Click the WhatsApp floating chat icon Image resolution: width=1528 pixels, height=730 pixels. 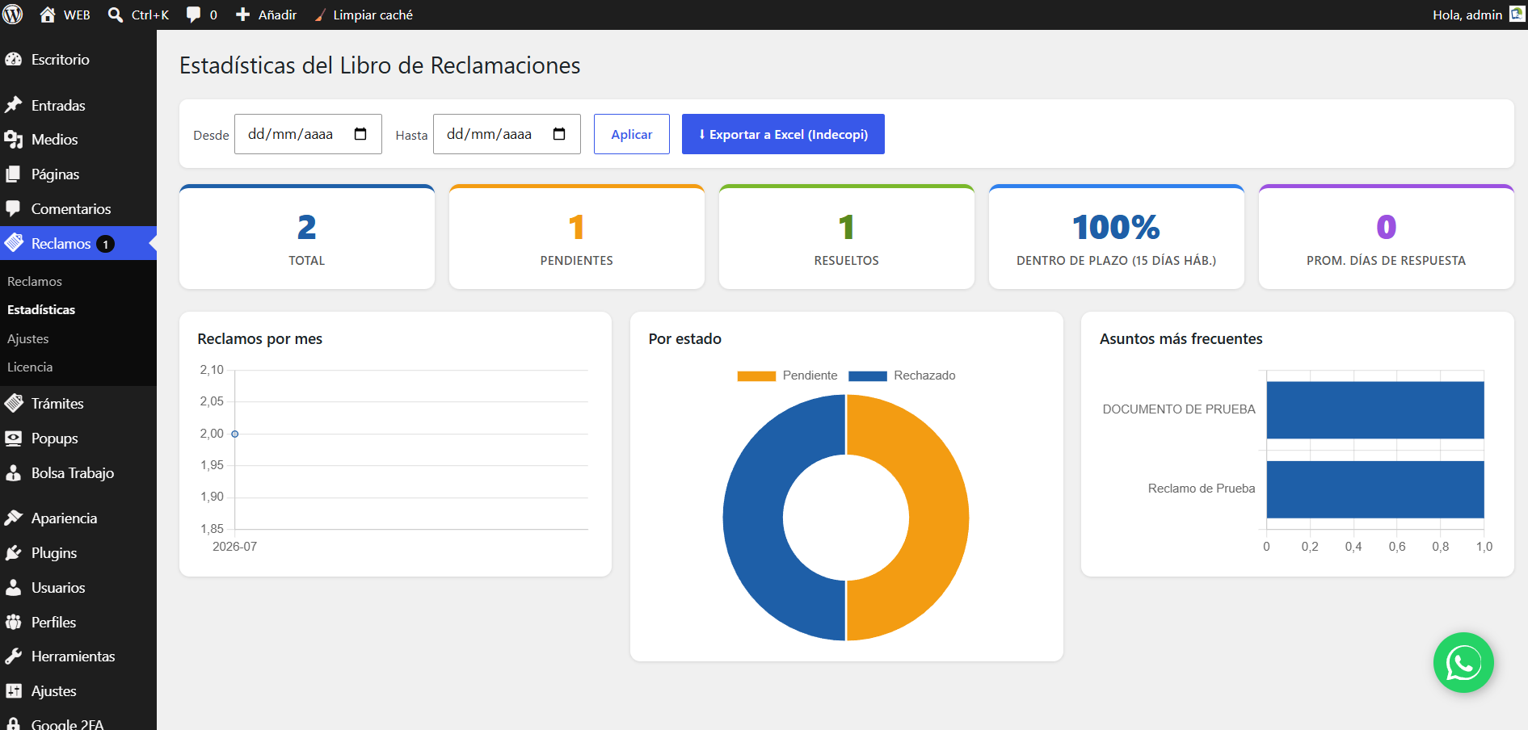click(x=1463, y=663)
